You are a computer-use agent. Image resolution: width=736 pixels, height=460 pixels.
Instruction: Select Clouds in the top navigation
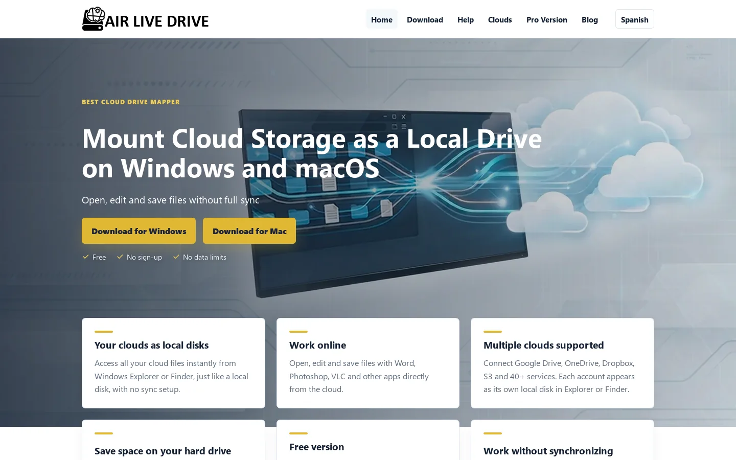coord(500,19)
